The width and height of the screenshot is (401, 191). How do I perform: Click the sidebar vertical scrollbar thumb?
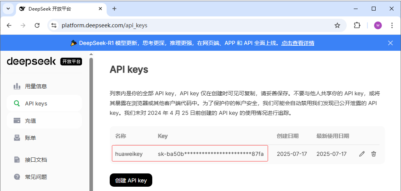(91, 124)
